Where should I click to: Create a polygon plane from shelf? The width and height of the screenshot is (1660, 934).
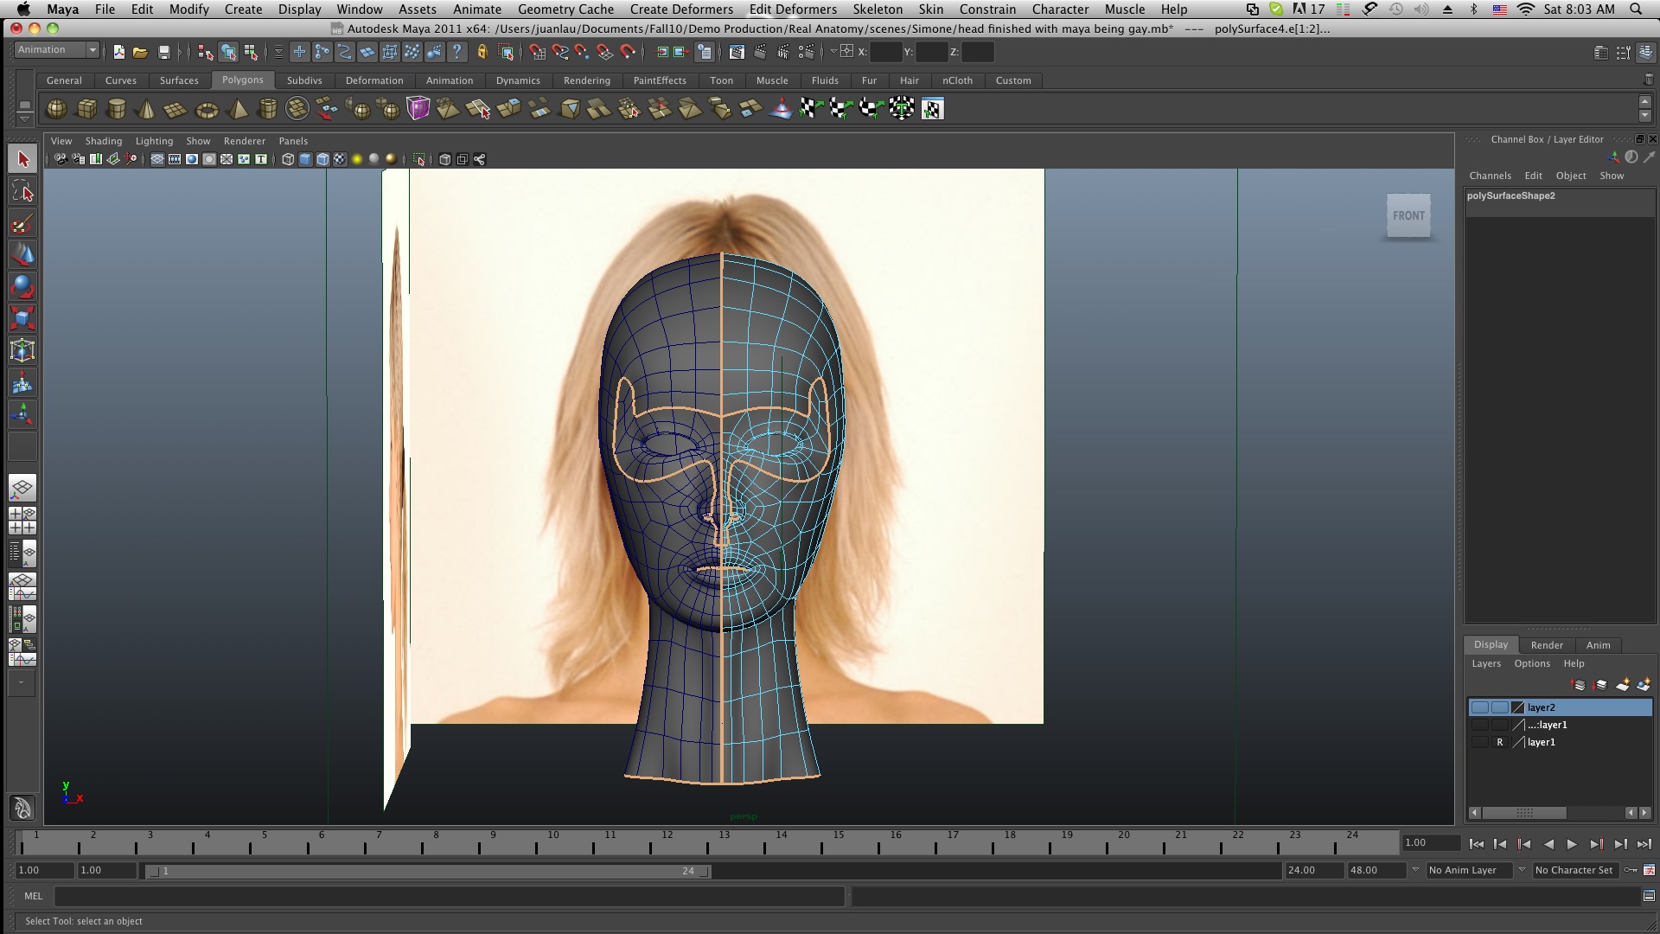click(x=176, y=109)
